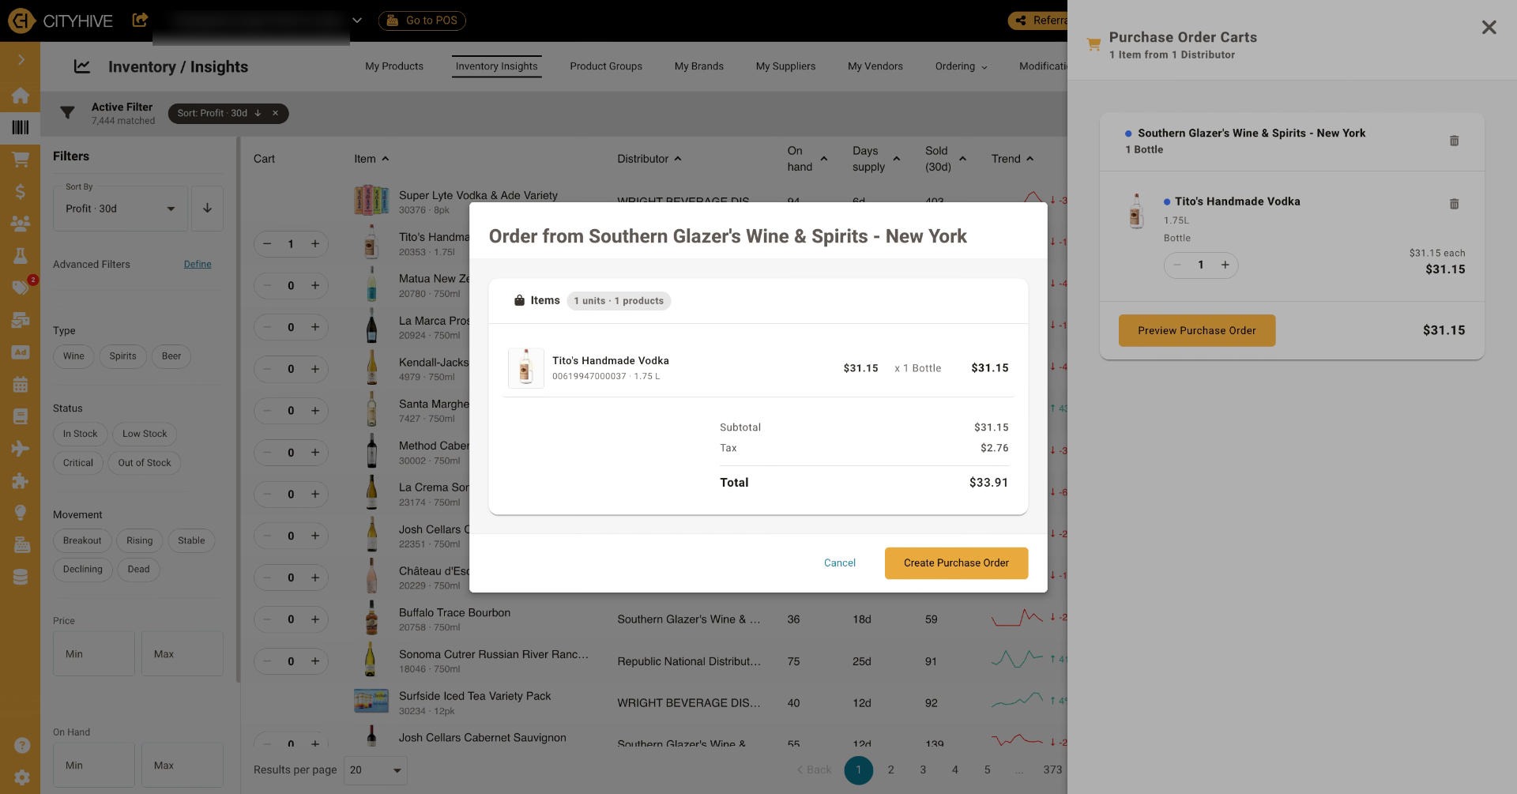Sort by Days supply column
Image resolution: width=1517 pixels, height=794 pixels.
pyautogui.click(x=875, y=159)
